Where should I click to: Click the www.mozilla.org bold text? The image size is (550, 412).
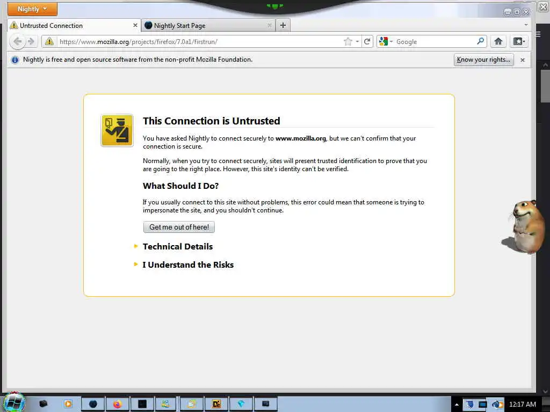[x=301, y=138]
